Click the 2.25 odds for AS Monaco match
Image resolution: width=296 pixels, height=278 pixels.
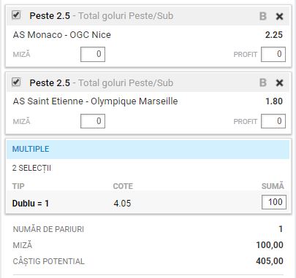(x=274, y=35)
